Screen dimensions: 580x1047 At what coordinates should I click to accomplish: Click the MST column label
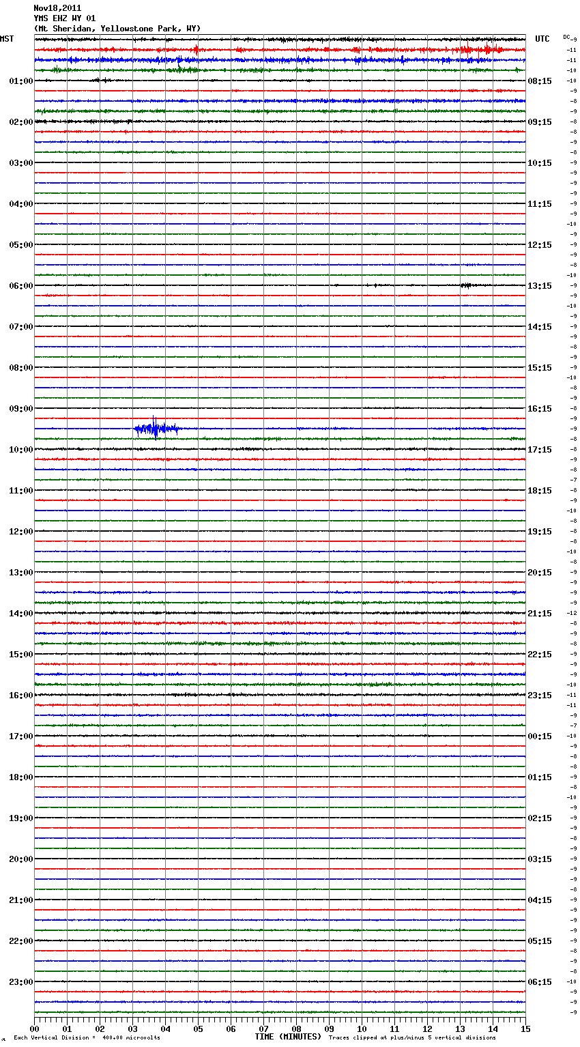(x=7, y=39)
